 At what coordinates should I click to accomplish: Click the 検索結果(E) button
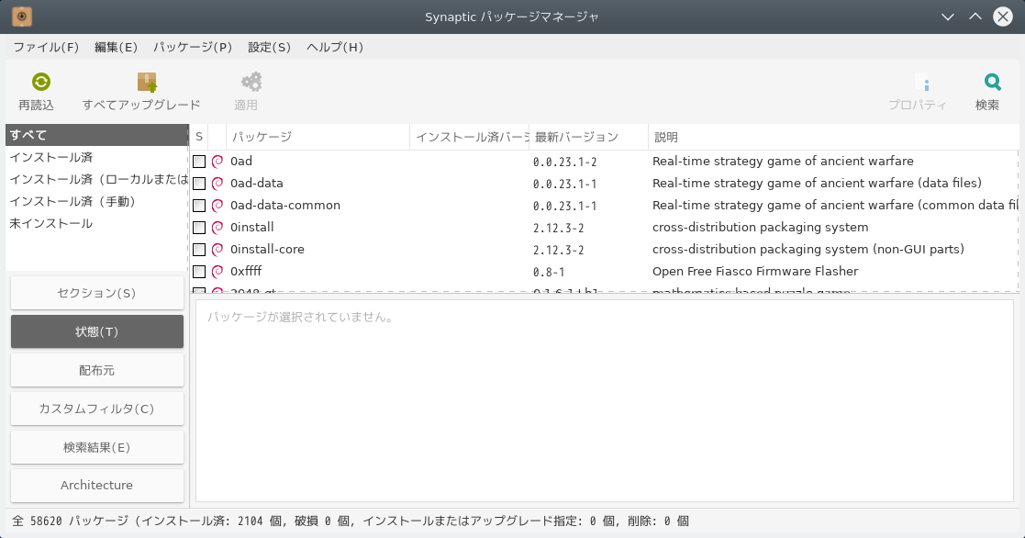tap(96, 447)
